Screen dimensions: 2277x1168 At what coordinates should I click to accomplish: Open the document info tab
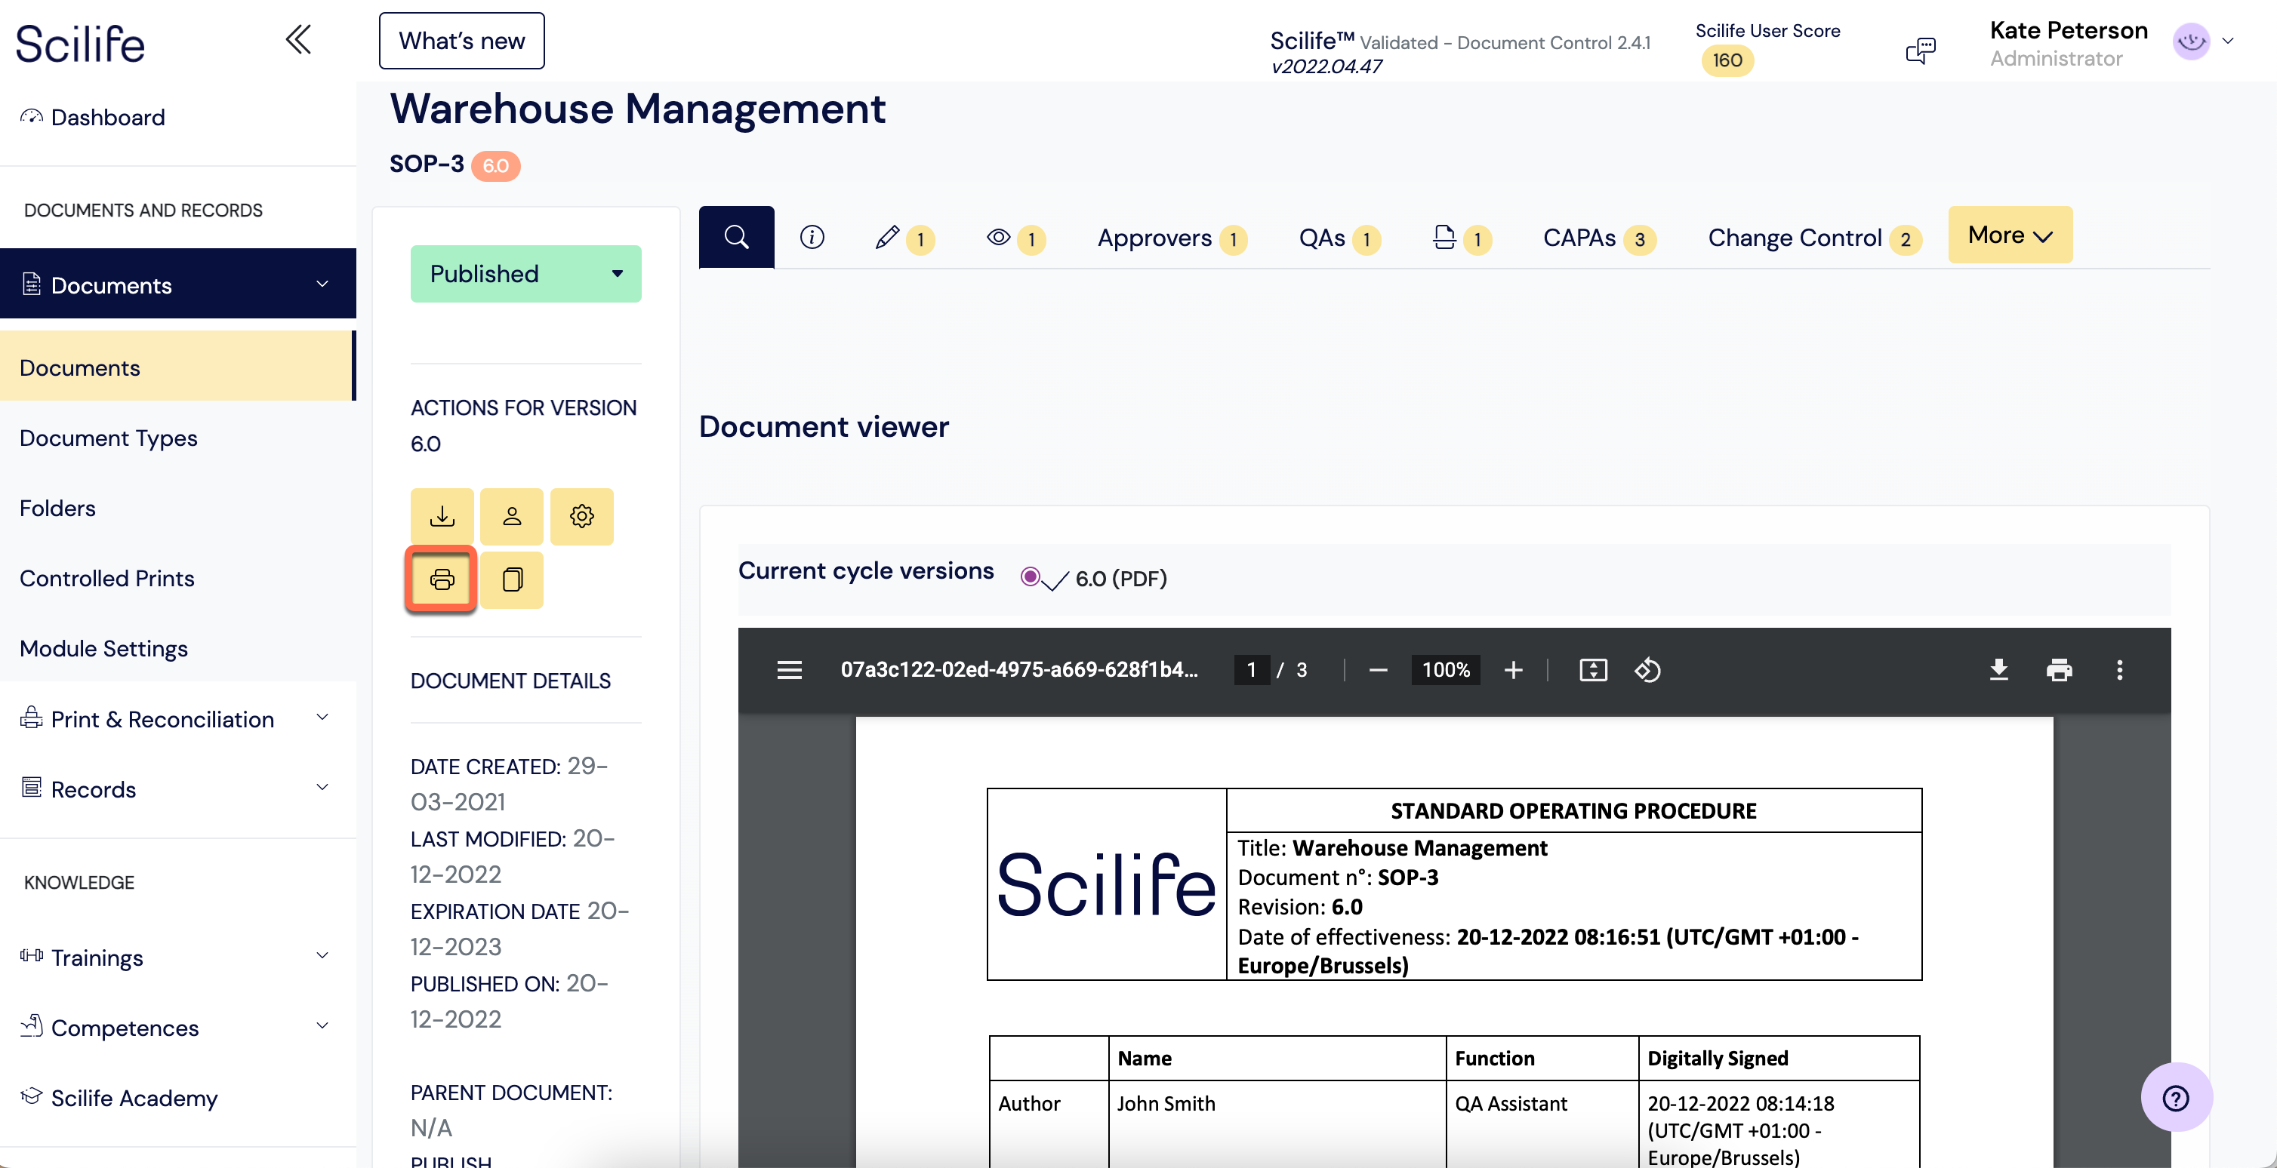pyautogui.click(x=812, y=237)
